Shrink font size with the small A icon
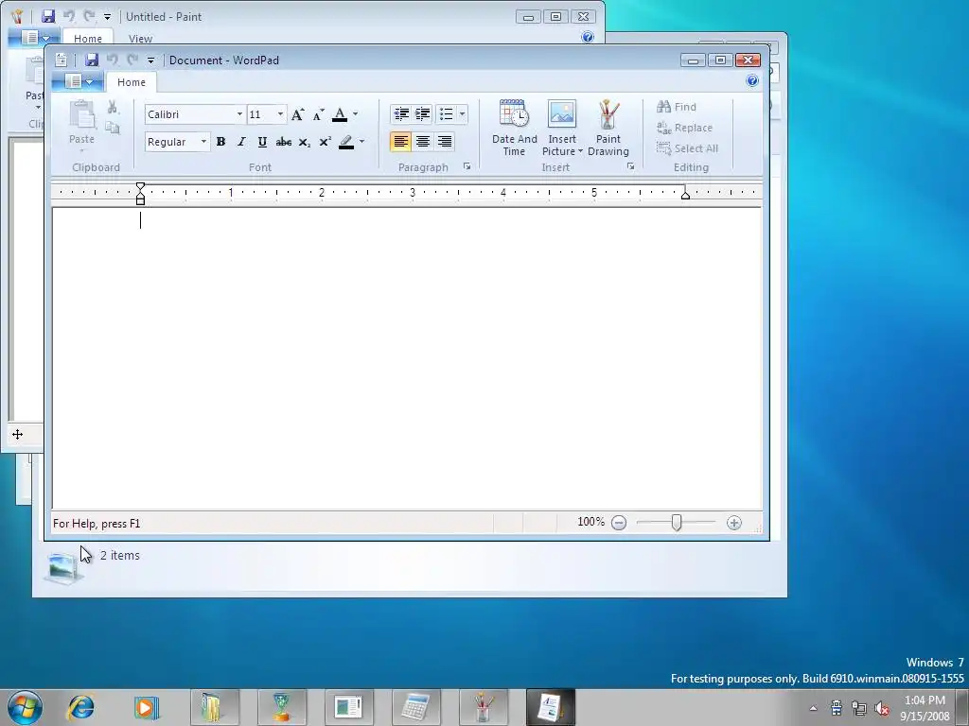Image resolution: width=969 pixels, height=726 pixels. point(318,114)
